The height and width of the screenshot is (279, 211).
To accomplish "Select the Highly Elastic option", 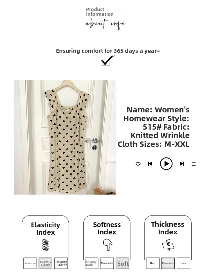I will [61, 263].
